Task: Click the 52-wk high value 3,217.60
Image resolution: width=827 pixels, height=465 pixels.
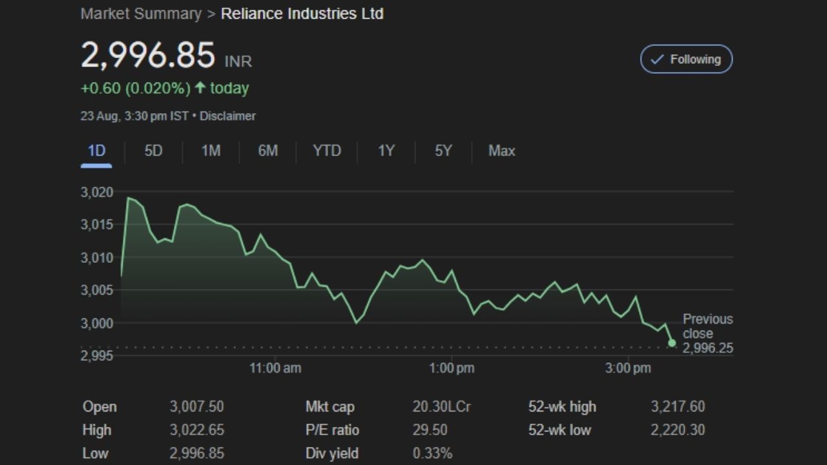Action: coord(678,407)
